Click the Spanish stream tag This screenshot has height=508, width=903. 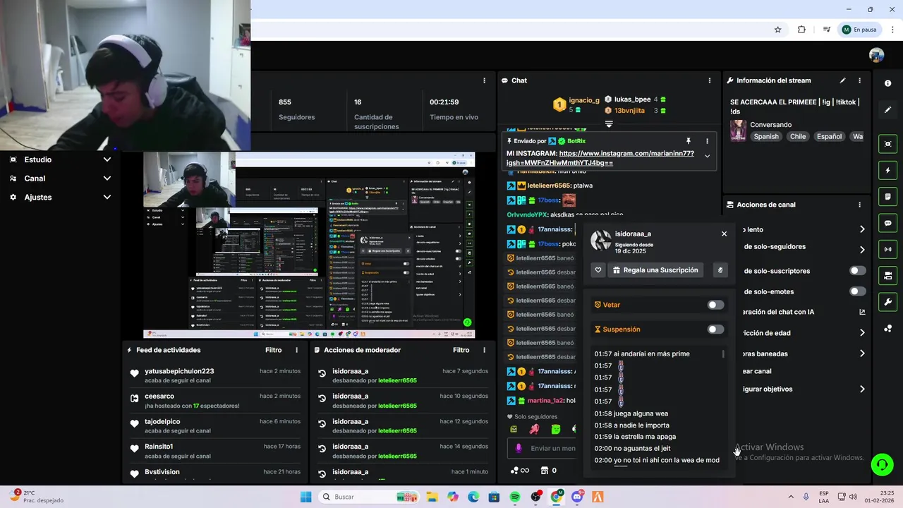point(766,137)
